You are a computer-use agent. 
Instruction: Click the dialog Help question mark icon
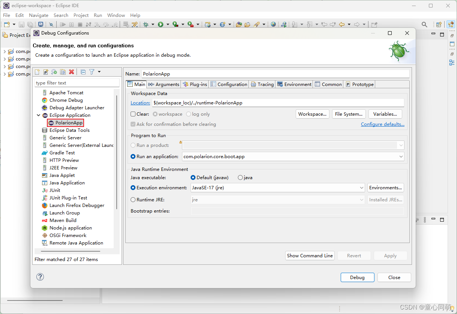[40, 277]
